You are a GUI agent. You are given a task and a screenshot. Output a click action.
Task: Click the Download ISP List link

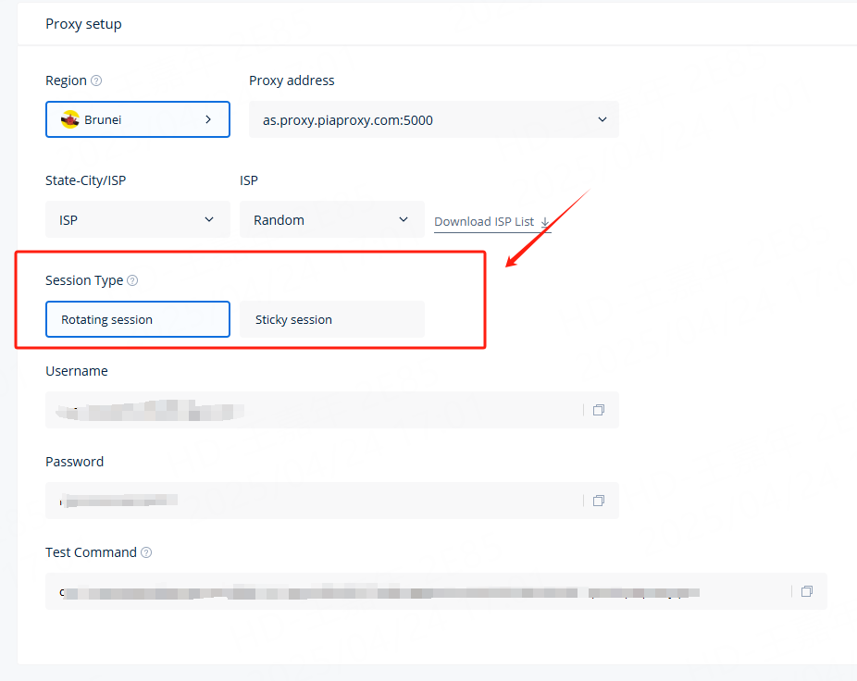(x=484, y=222)
